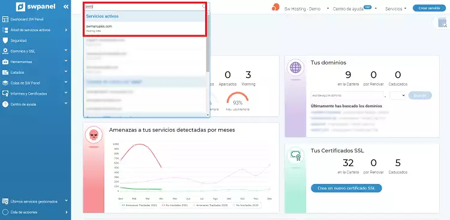Open the Servicios dropdown in header
The width and height of the screenshot is (450, 220).
[x=396, y=9]
